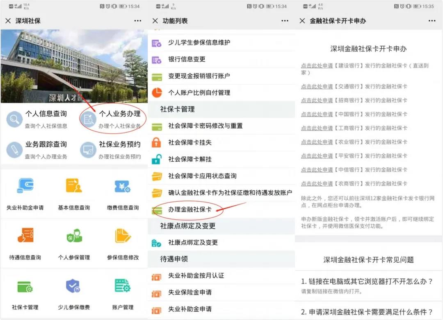Image resolution: width=443 pixels, height=320 pixels.
Task: Select 办理金融社保卡 list item
Action: [221, 210]
